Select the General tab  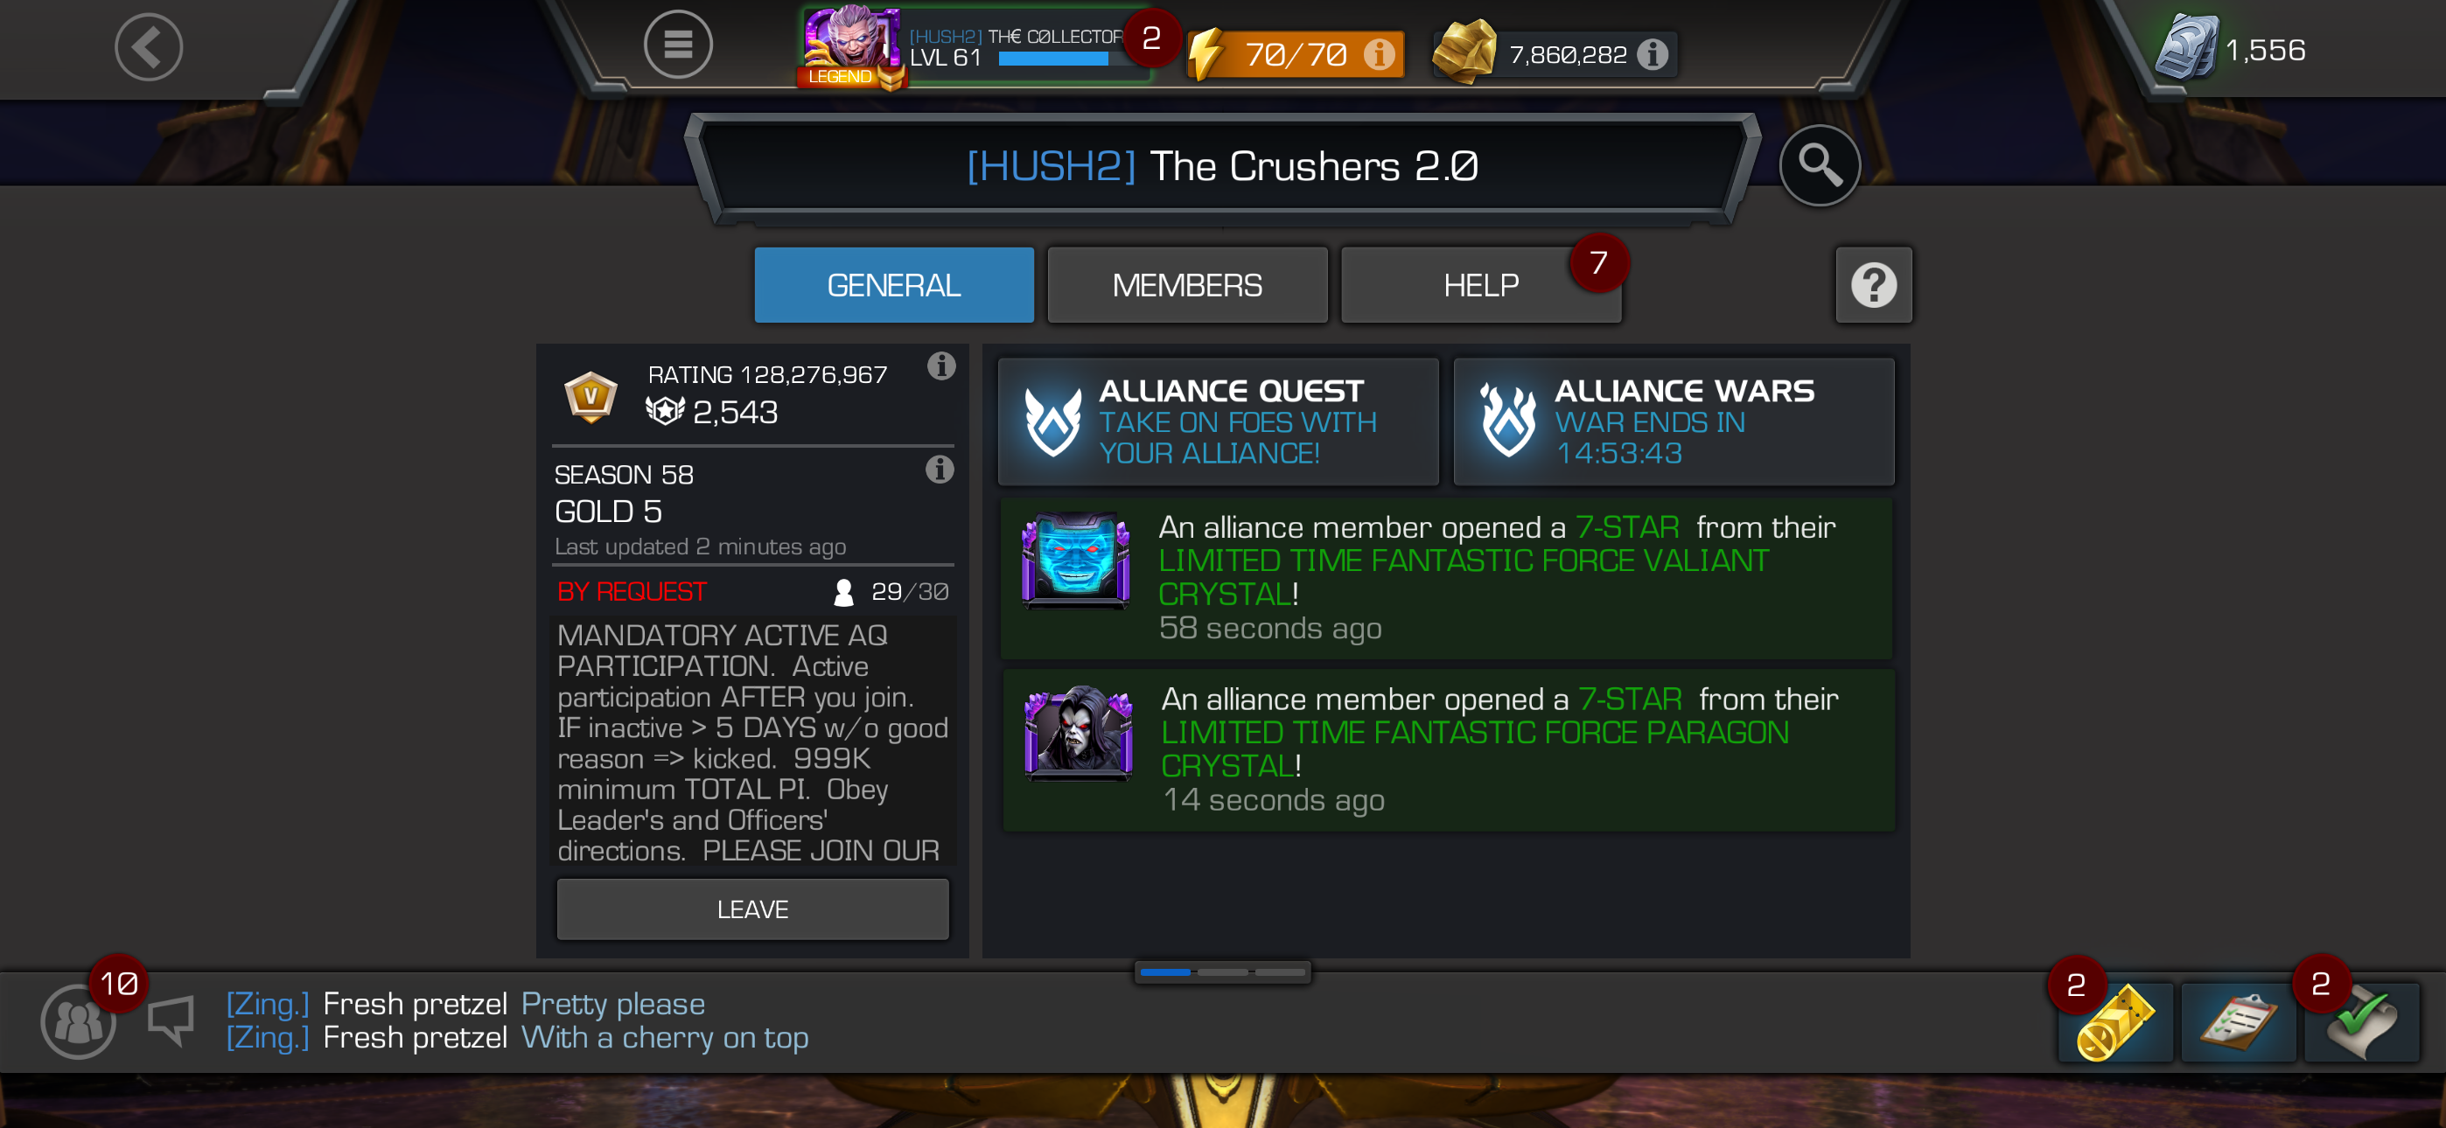click(893, 285)
